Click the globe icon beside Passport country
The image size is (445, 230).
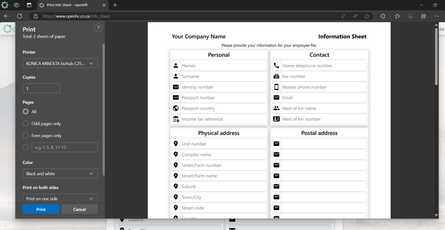[x=176, y=108]
